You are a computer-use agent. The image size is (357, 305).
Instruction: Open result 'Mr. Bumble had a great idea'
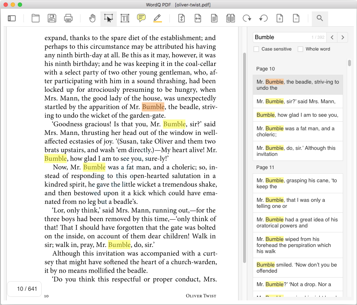[298, 222]
